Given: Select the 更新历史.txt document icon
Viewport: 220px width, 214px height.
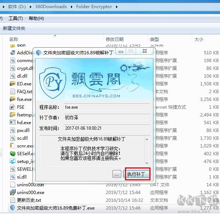Looking at the screenshot, I should tap(13, 200).
